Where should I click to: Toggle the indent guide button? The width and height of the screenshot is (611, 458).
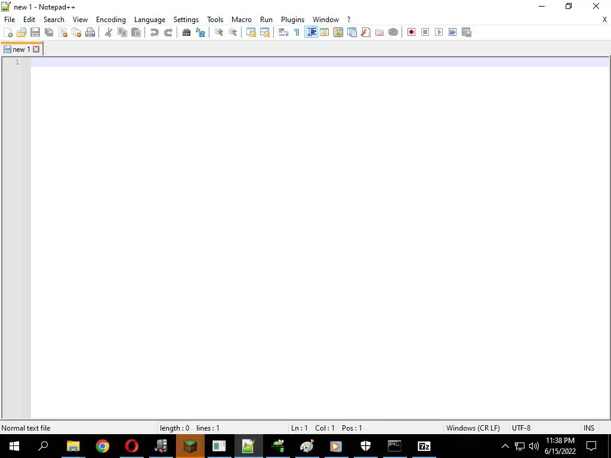[x=311, y=32]
